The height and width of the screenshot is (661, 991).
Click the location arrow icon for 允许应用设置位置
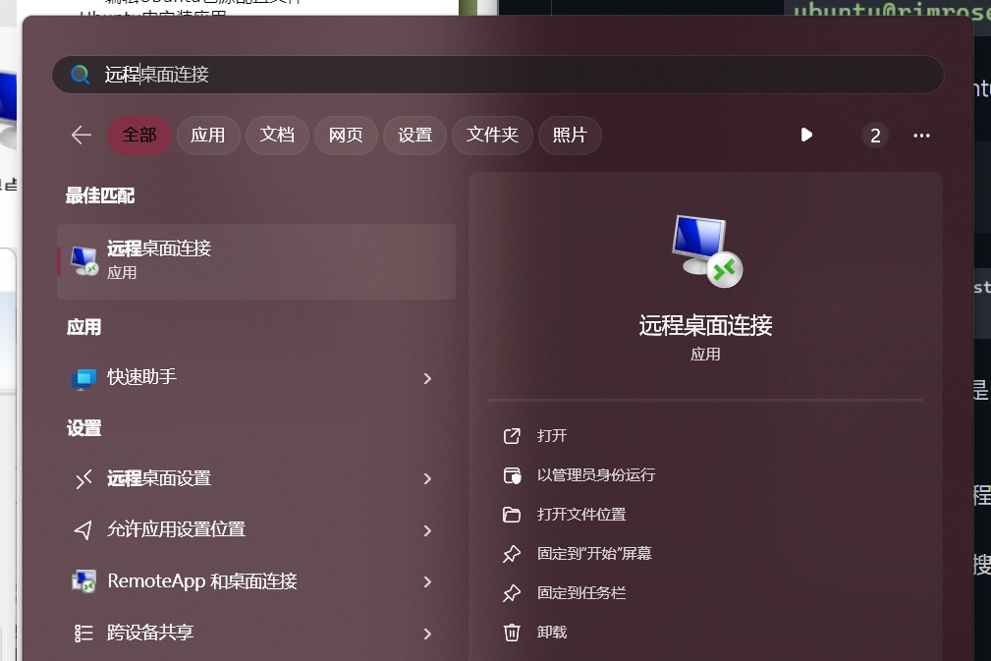(83, 529)
